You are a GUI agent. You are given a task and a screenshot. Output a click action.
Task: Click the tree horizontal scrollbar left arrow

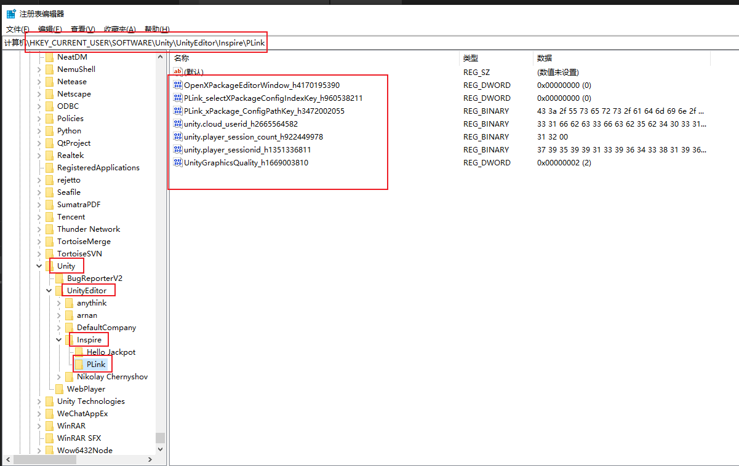[8, 460]
